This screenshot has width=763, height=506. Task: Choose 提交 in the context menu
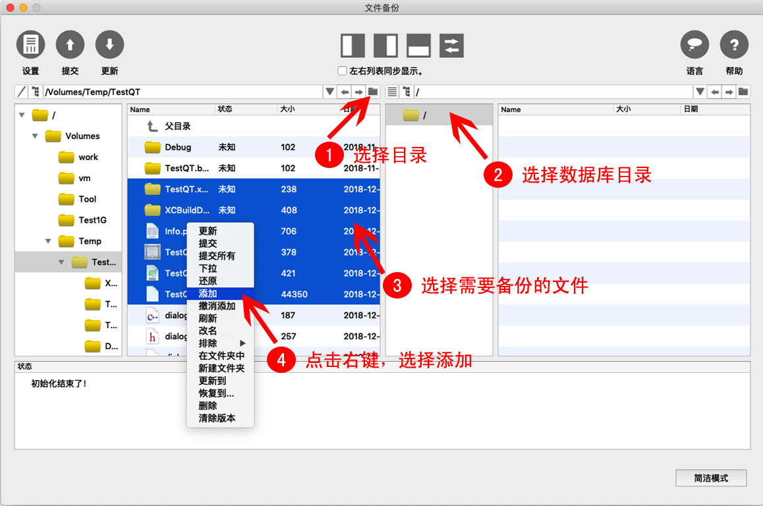(221, 243)
